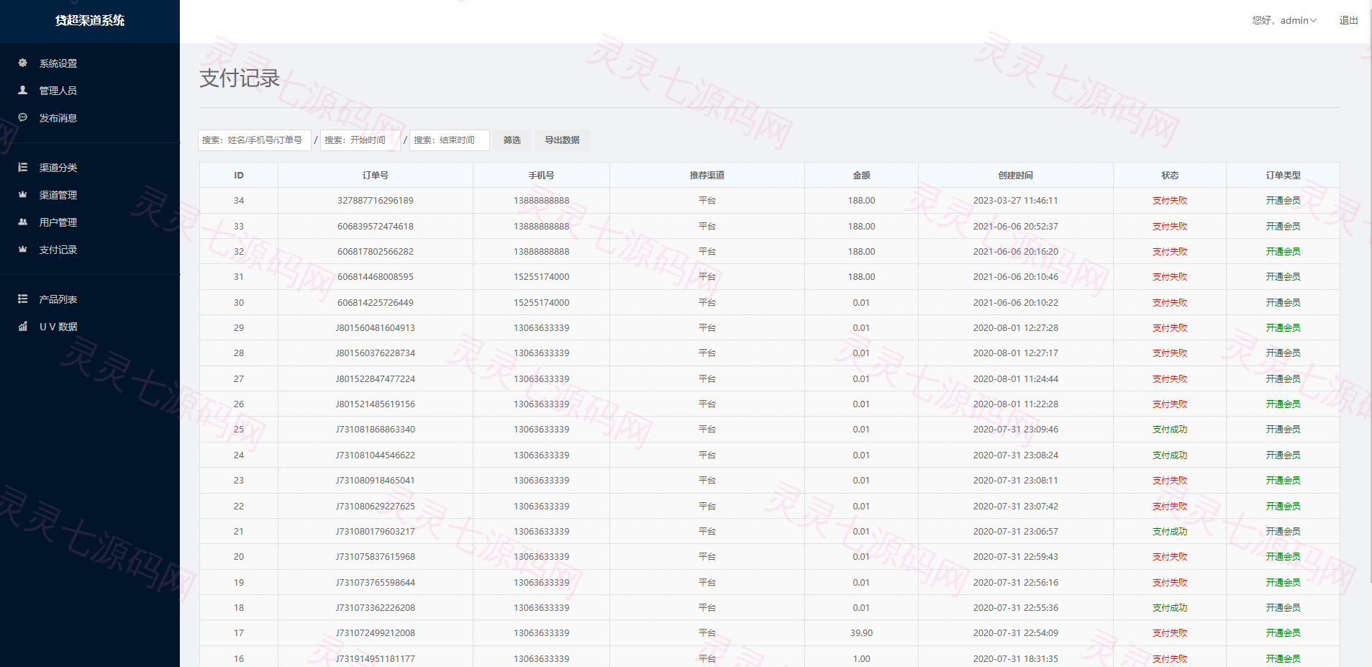1372x667 pixels.
Task: Focus the 结束时间 end time field
Action: point(450,140)
